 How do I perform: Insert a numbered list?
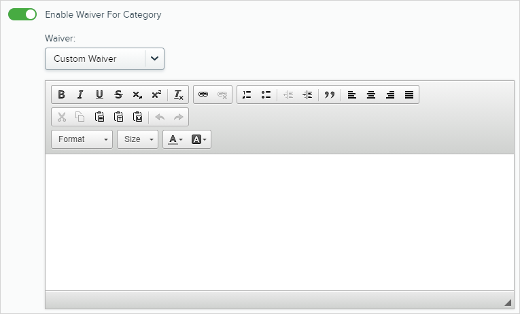coord(247,94)
